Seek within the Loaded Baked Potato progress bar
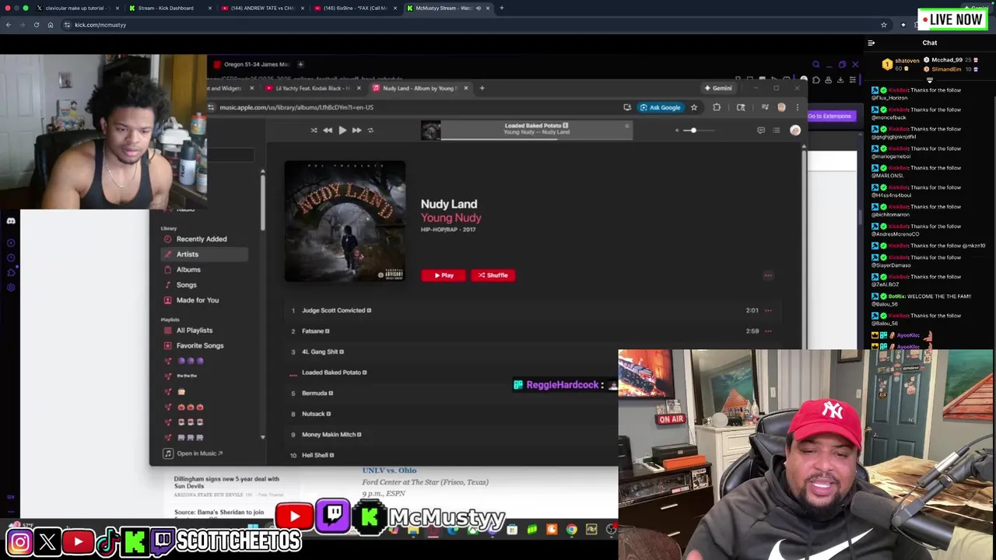 pyautogui.click(x=537, y=138)
